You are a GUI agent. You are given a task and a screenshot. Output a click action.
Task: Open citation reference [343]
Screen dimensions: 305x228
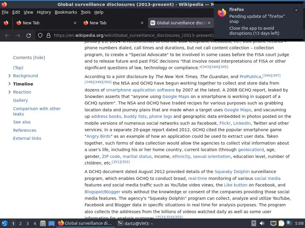(206, 67)
